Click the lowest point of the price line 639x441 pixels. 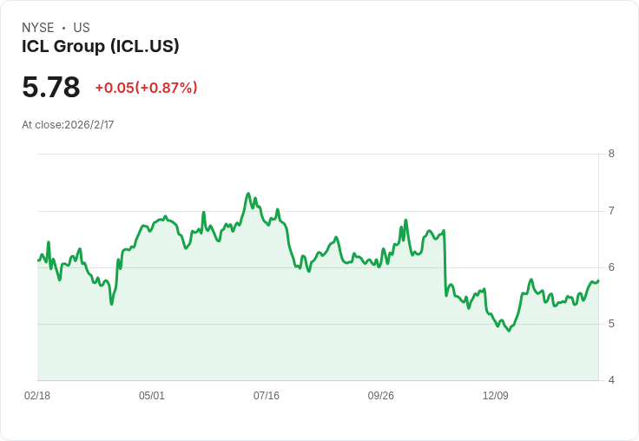click(x=509, y=331)
